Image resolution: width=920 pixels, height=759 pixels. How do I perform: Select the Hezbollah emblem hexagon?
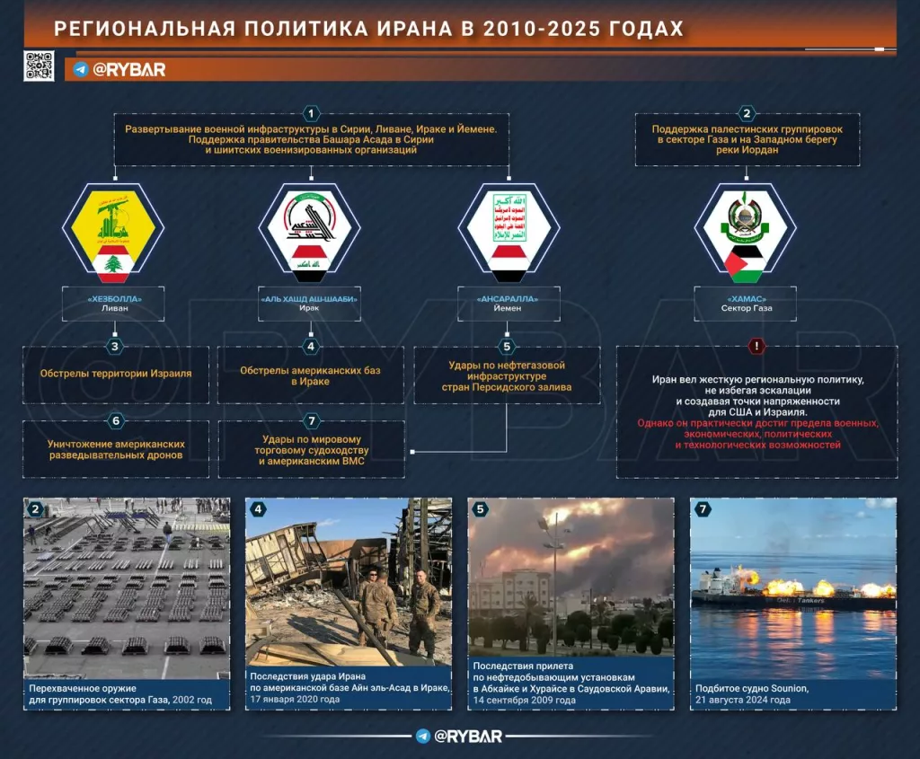111,229
